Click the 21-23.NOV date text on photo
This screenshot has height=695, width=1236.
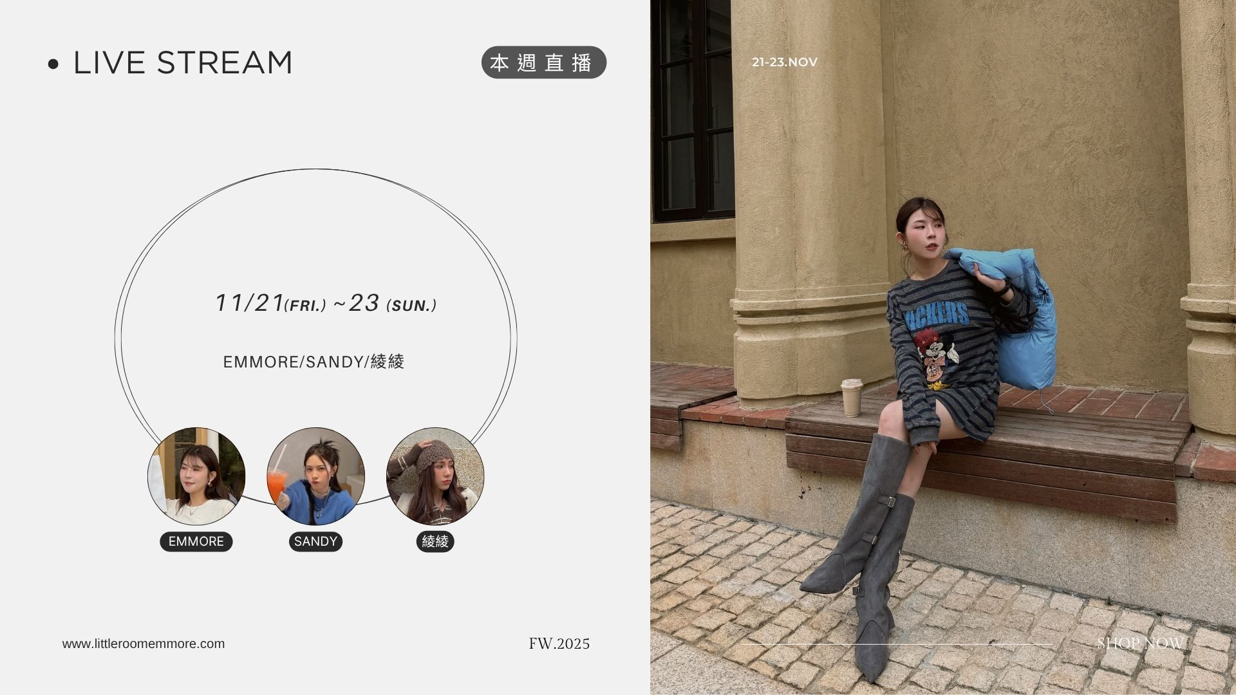point(785,62)
